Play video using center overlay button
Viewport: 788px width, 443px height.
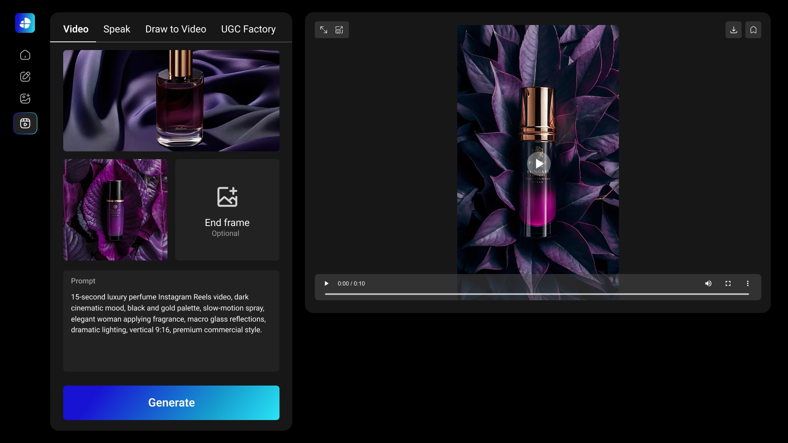538,164
